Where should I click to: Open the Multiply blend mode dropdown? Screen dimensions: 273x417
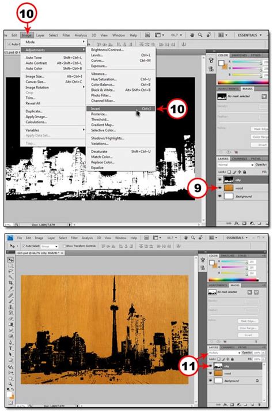(x=225, y=352)
